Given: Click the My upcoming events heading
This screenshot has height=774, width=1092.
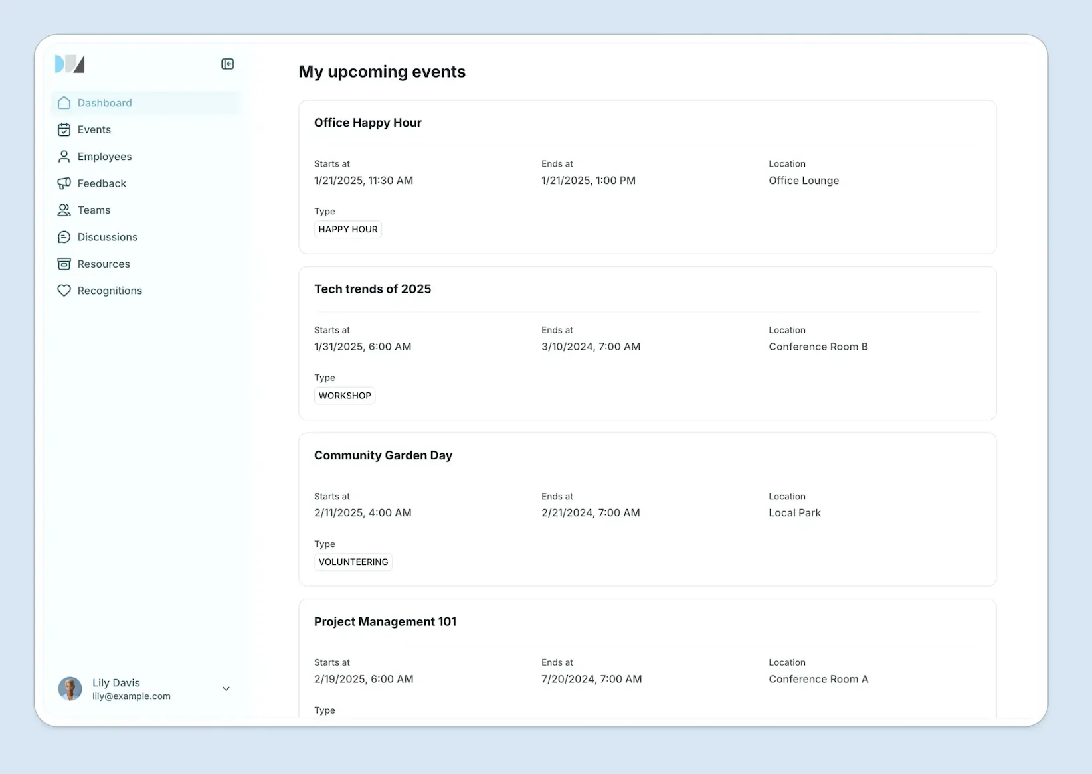Looking at the screenshot, I should pyautogui.click(x=382, y=72).
